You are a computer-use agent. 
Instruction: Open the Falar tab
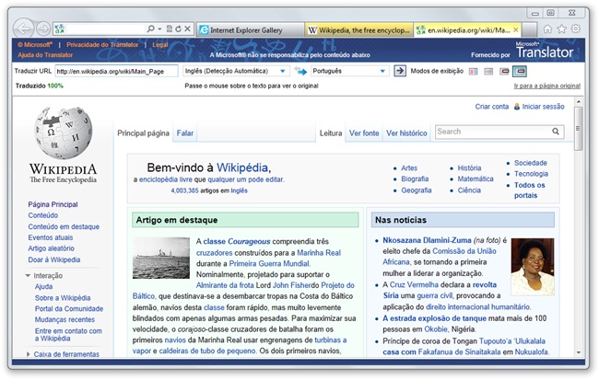185,133
